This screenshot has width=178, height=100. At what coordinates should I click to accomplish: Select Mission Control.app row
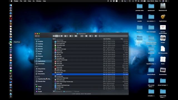coord(90,60)
